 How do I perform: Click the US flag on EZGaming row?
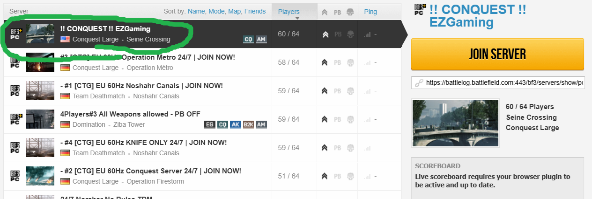click(x=65, y=39)
